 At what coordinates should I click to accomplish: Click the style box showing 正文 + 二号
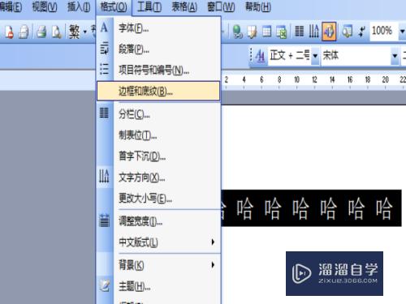click(289, 56)
